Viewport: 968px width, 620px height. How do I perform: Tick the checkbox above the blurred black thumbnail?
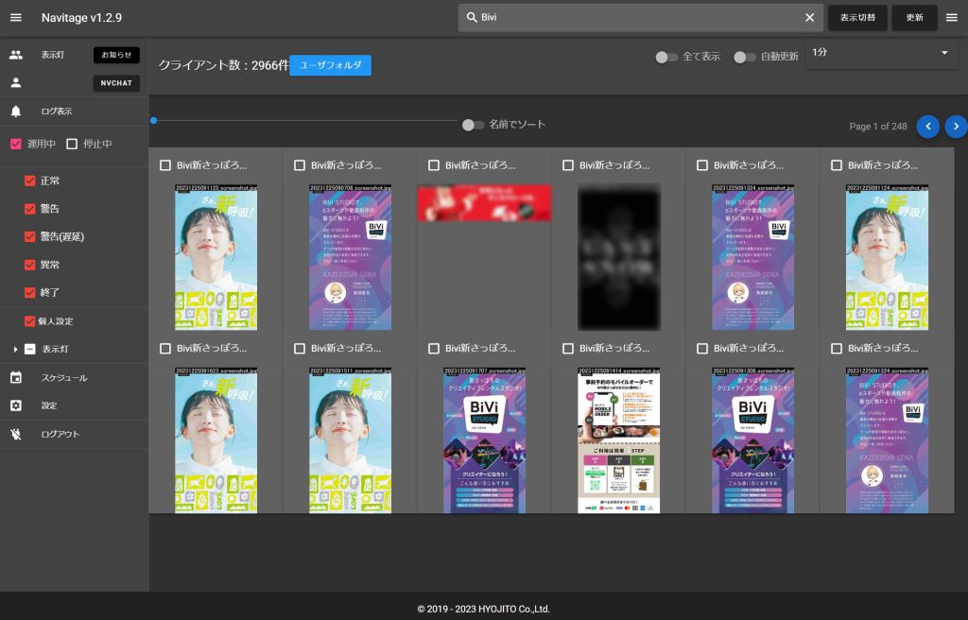pyautogui.click(x=568, y=165)
